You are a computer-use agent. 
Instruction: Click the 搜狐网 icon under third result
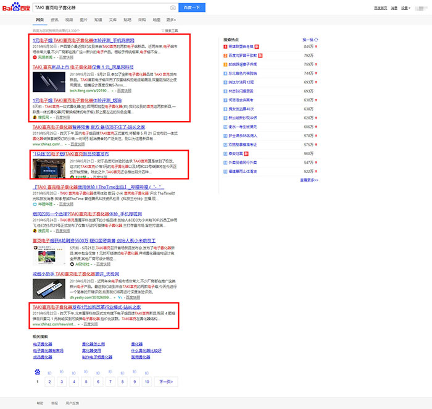(x=35, y=117)
